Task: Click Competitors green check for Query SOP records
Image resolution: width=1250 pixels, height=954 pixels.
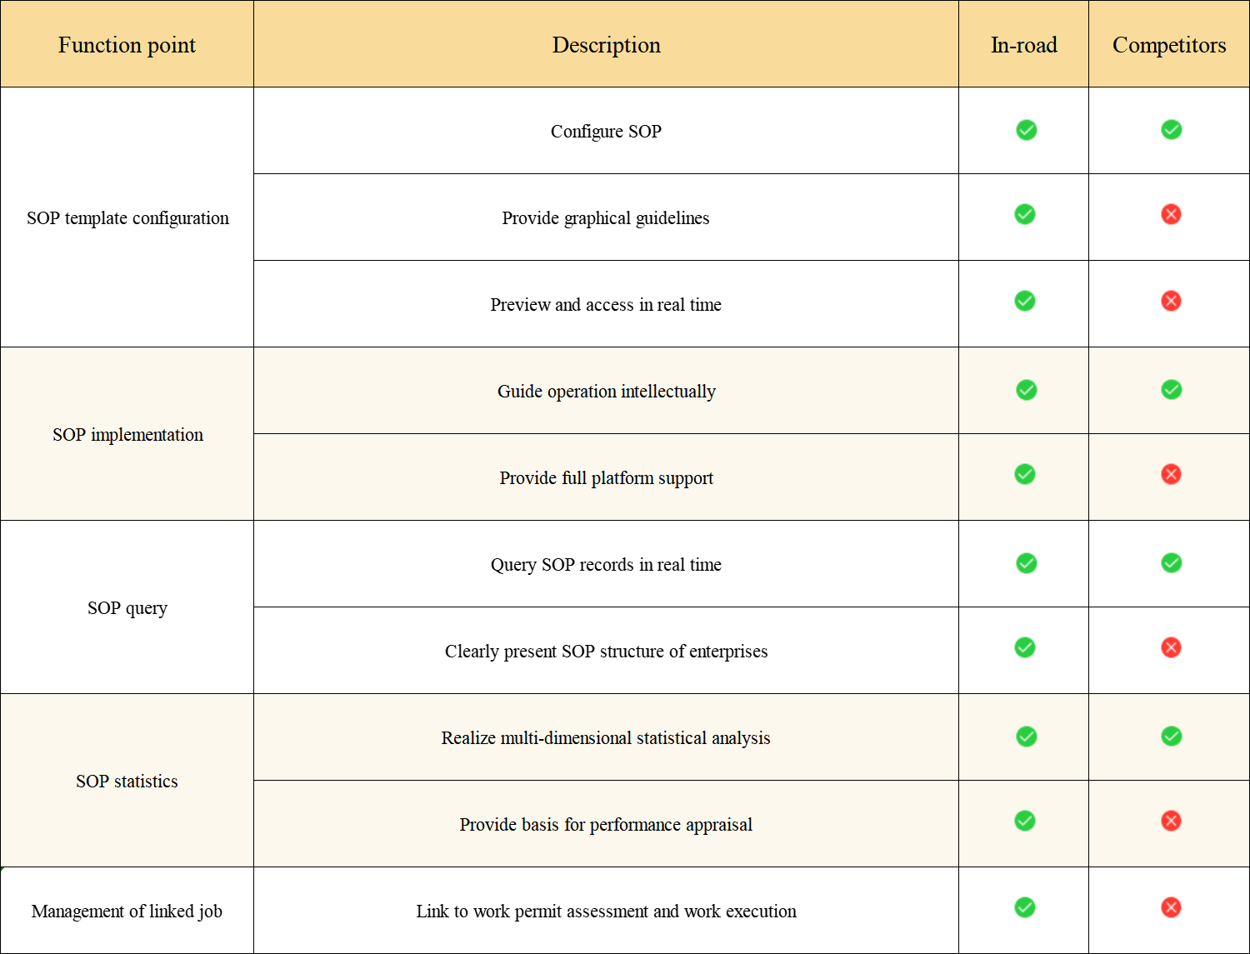Action: point(1171,563)
